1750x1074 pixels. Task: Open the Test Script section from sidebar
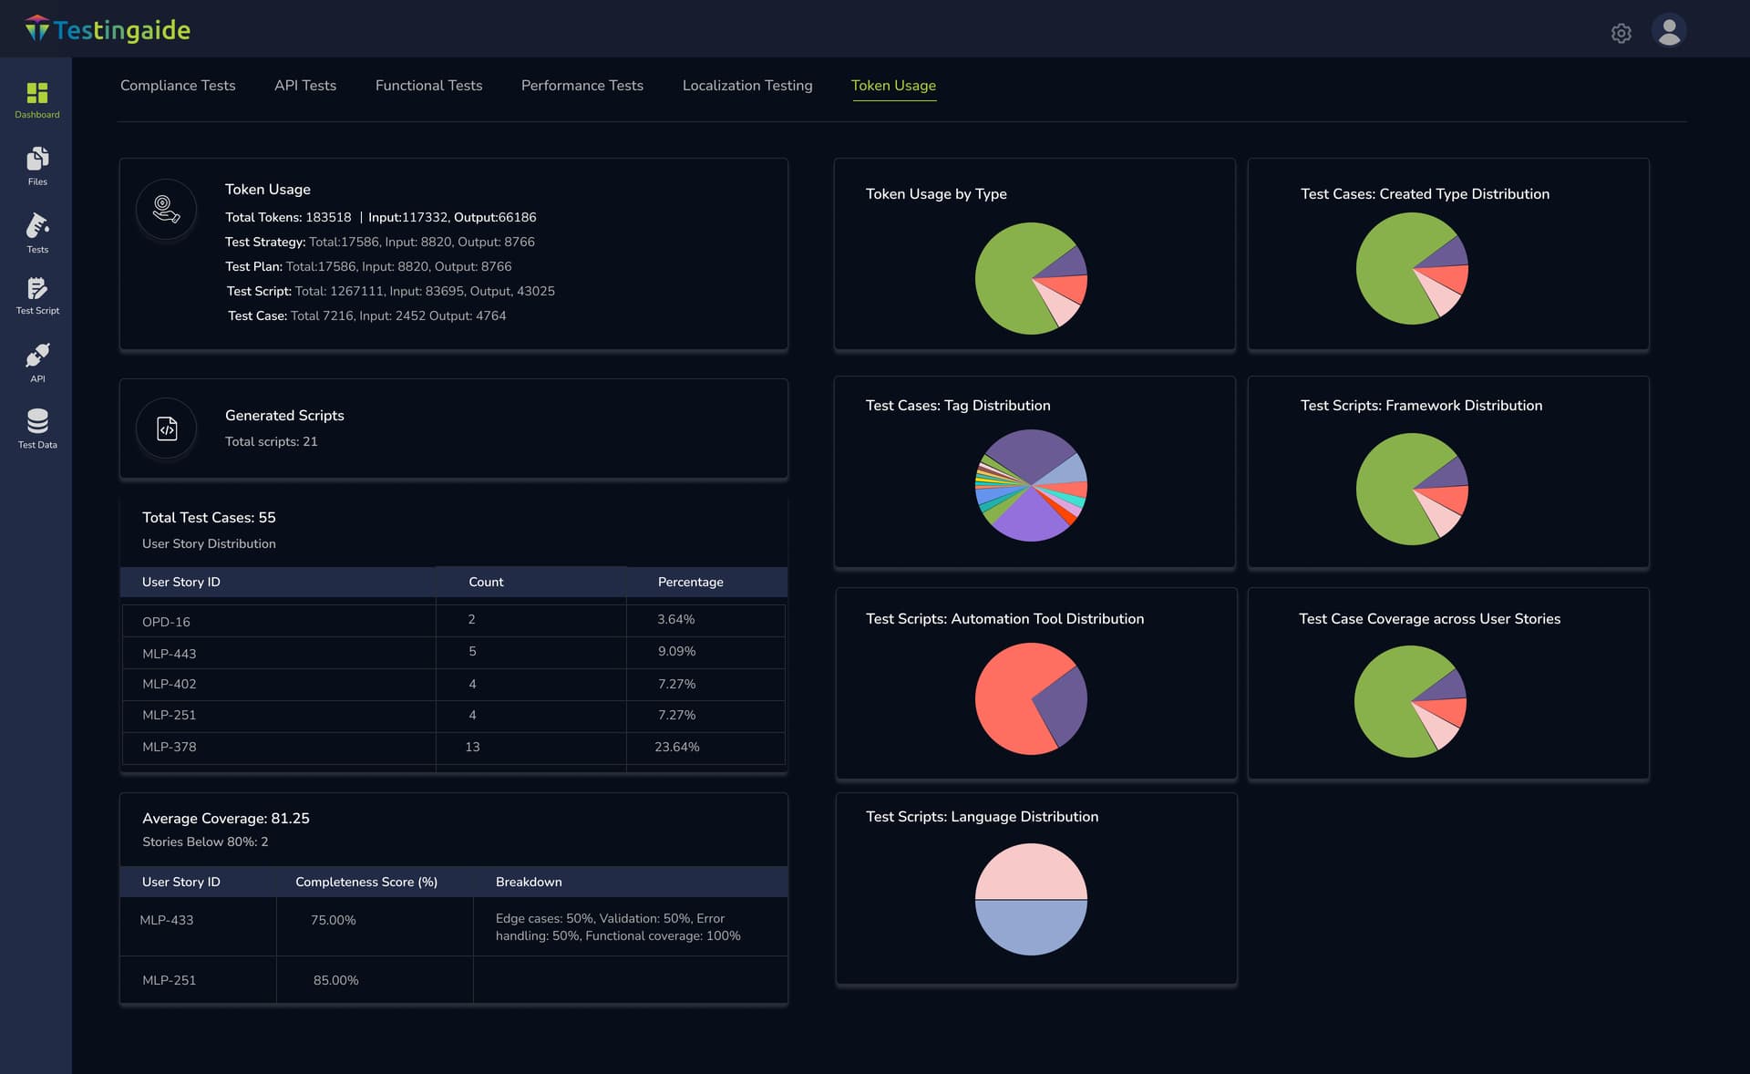[x=36, y=294]
